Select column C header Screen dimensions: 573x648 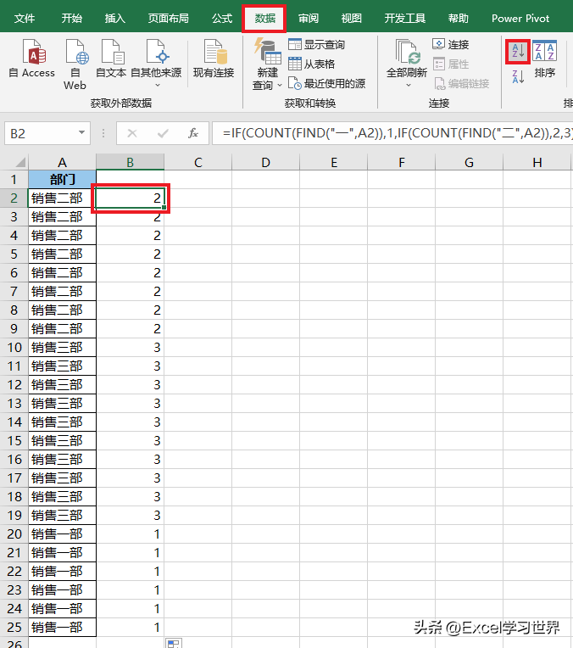click(x=197, y=162)
